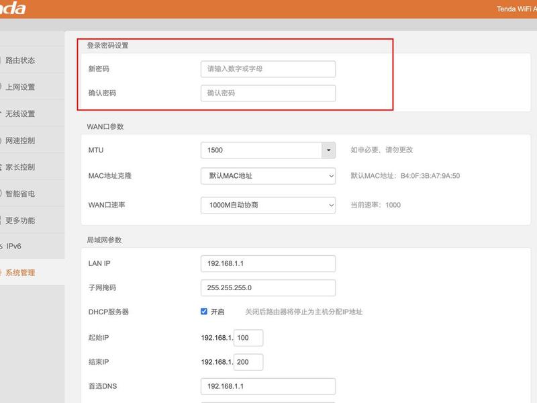Screen dimensions: 537x403
Task: Click the 登录密码设置 section heading
Action: pyautogui.click(x=107, y=45)
